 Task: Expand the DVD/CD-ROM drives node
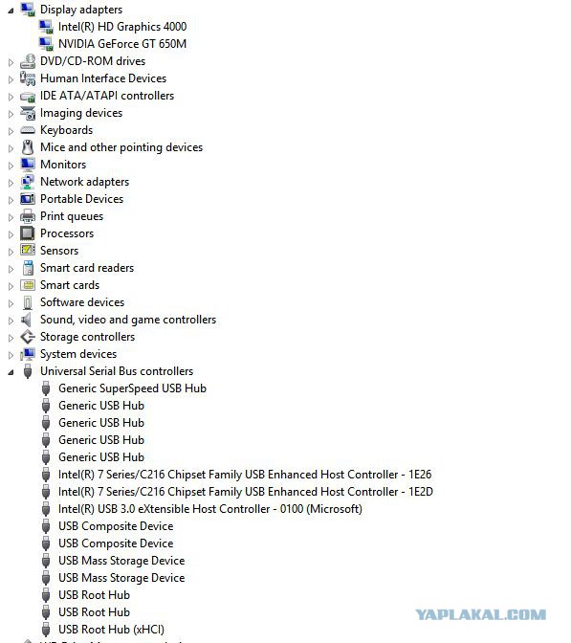coord(11,62)
